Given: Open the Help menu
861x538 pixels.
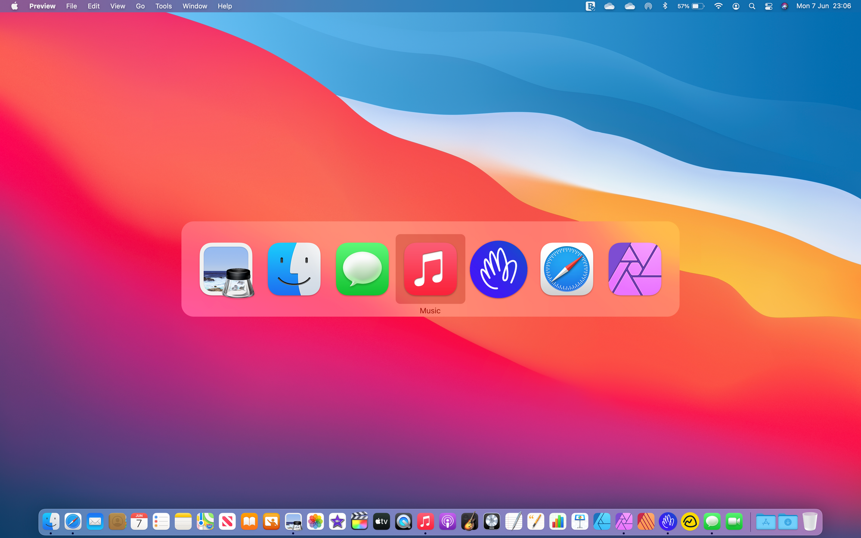Looking at the screenshot, I should click(225, 6).
